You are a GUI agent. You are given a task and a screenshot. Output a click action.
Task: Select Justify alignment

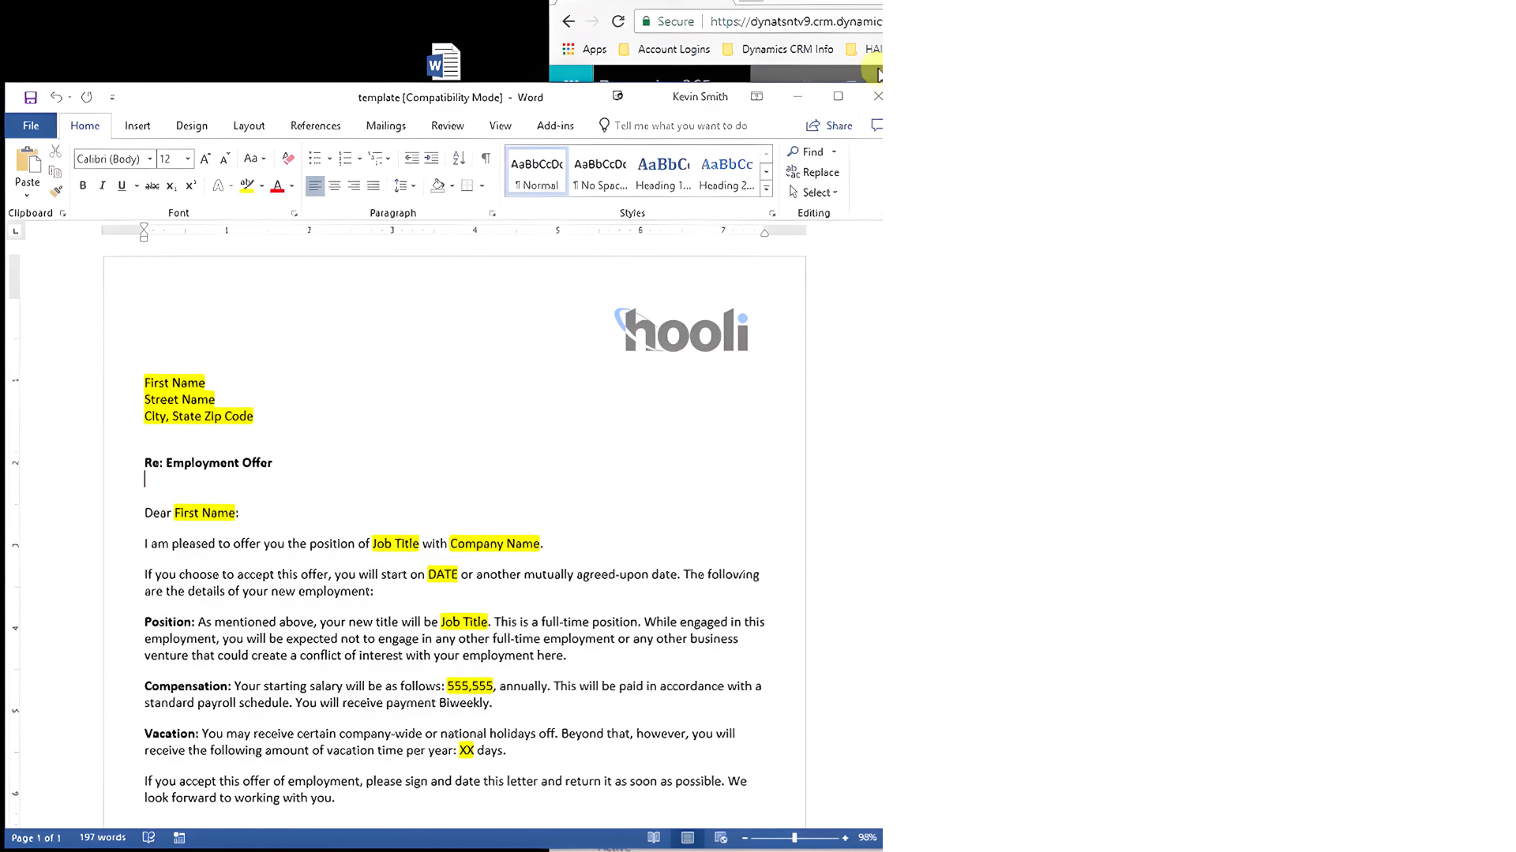(373, 185)
